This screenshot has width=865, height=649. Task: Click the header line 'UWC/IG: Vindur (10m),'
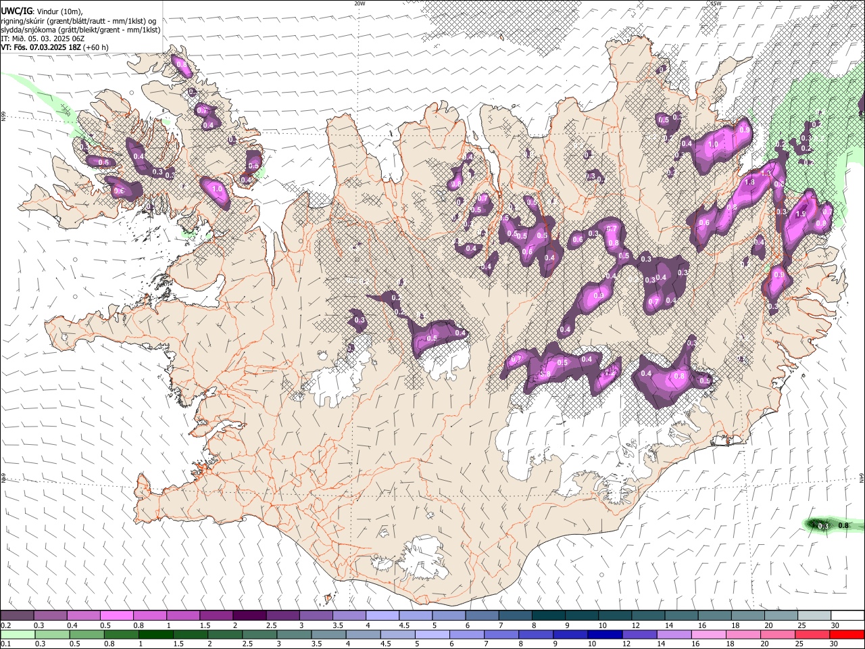coord(41,11)
